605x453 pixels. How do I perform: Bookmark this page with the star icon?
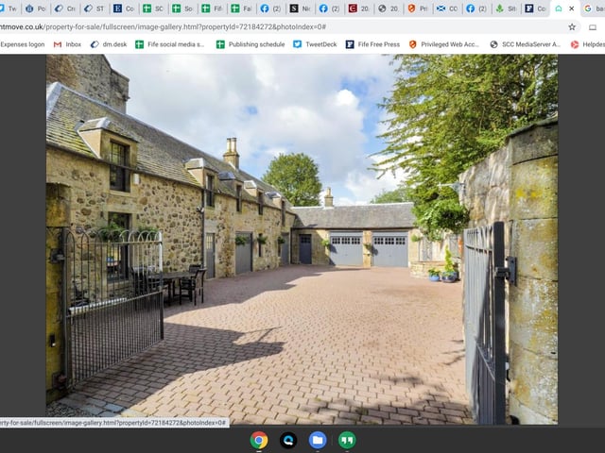[x=572, y=27]
